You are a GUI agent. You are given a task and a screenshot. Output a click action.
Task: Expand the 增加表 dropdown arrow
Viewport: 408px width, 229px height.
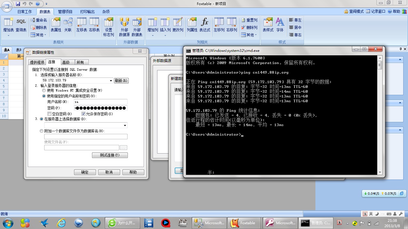click(8, 35)
